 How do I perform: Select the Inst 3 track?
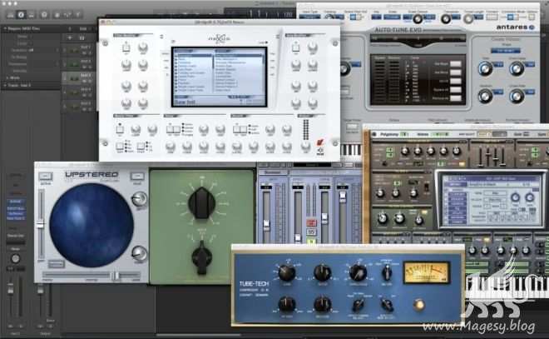[x=80, y=77]
